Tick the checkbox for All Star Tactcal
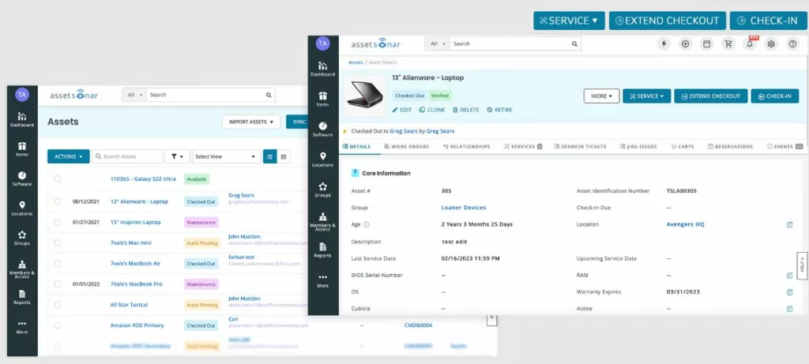The height and width of the screenshot is (364, 809). (x=57, y=305)
